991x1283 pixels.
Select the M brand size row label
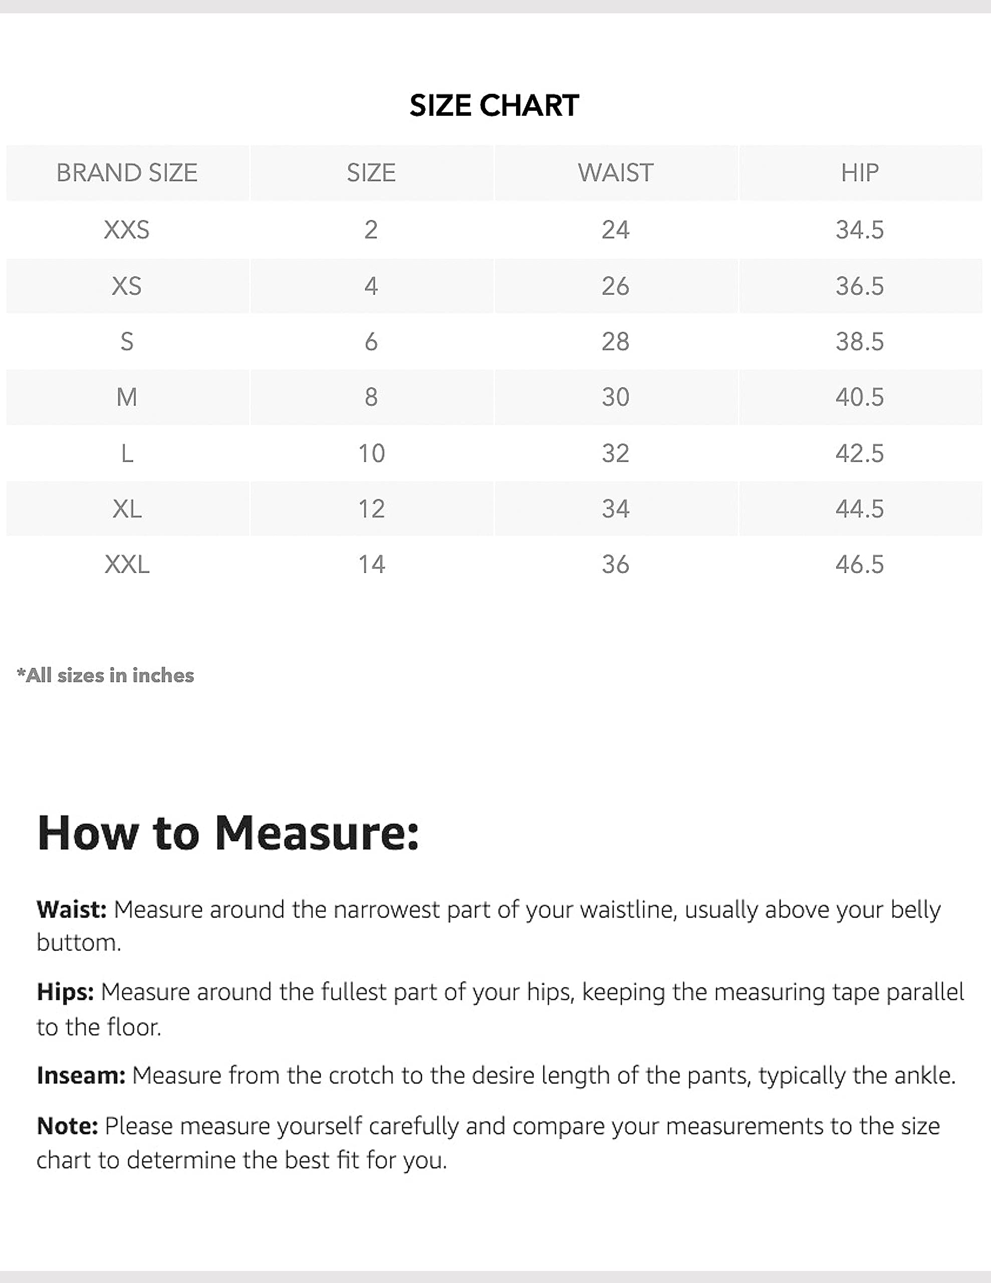(x=127, y=397)
